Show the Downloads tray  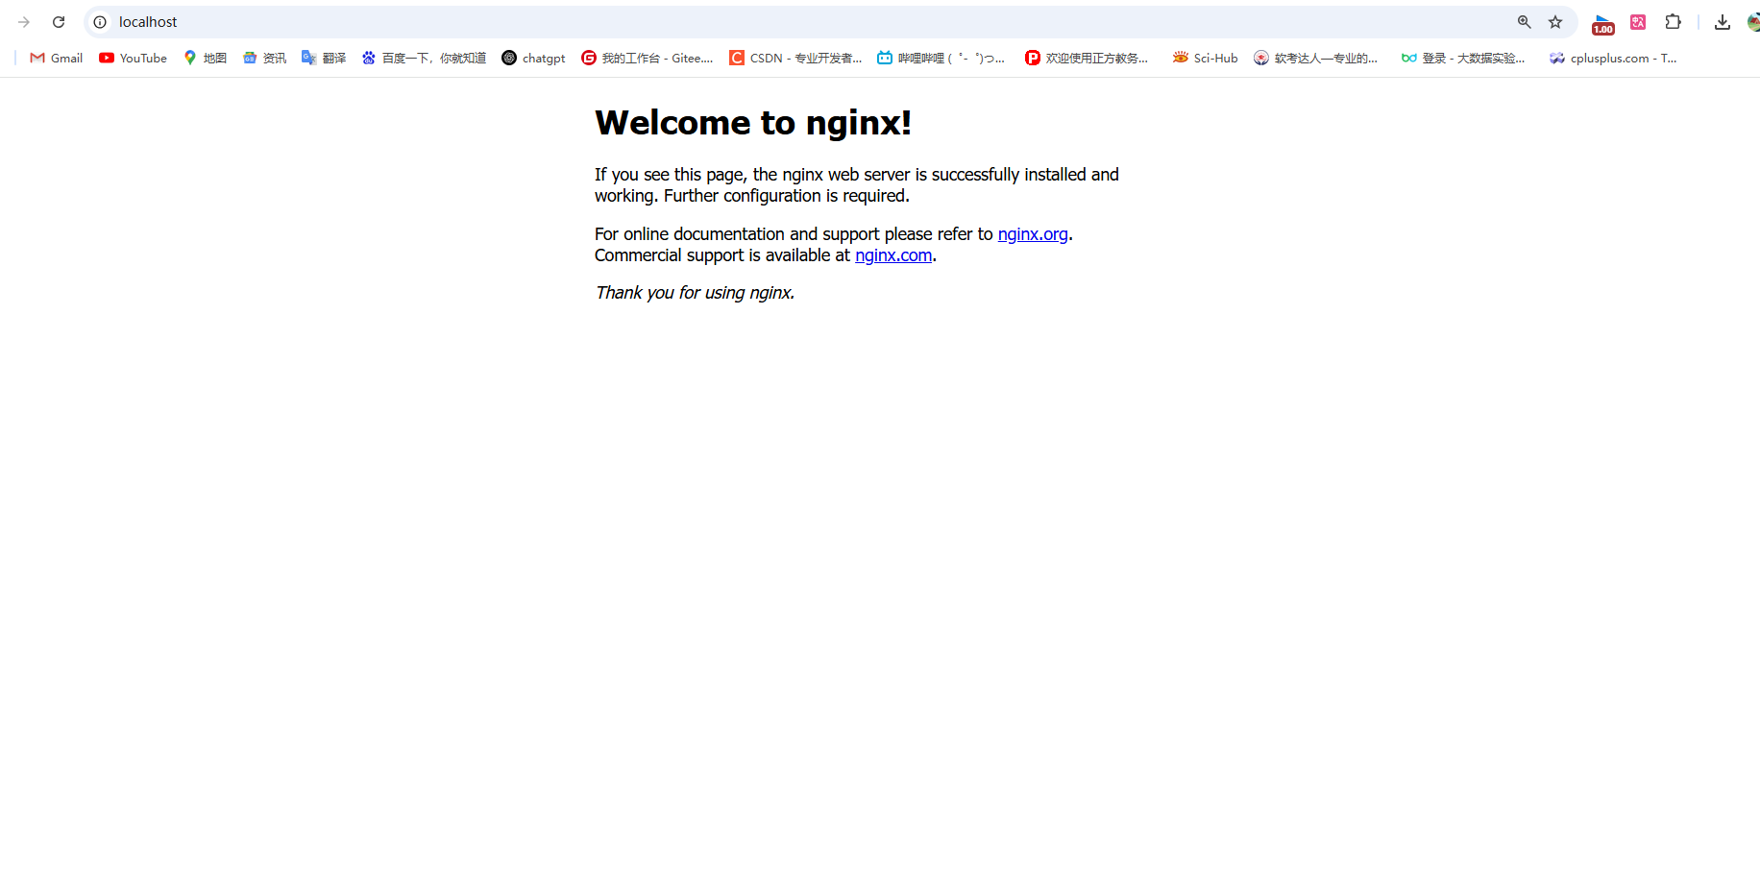[1723, 22]
